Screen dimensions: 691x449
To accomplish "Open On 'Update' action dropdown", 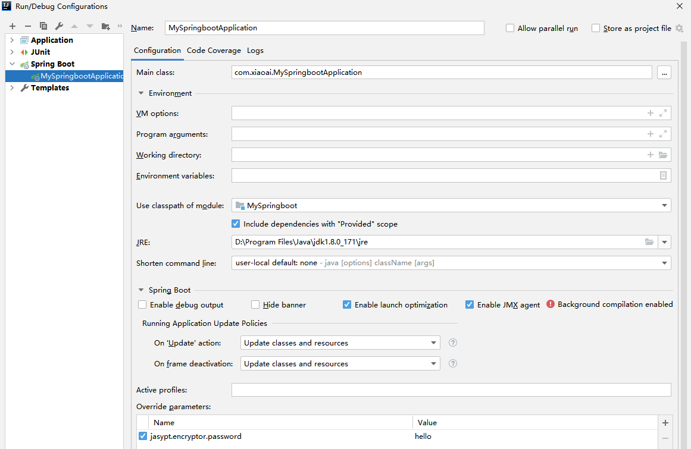I will [x=340, y=343].
